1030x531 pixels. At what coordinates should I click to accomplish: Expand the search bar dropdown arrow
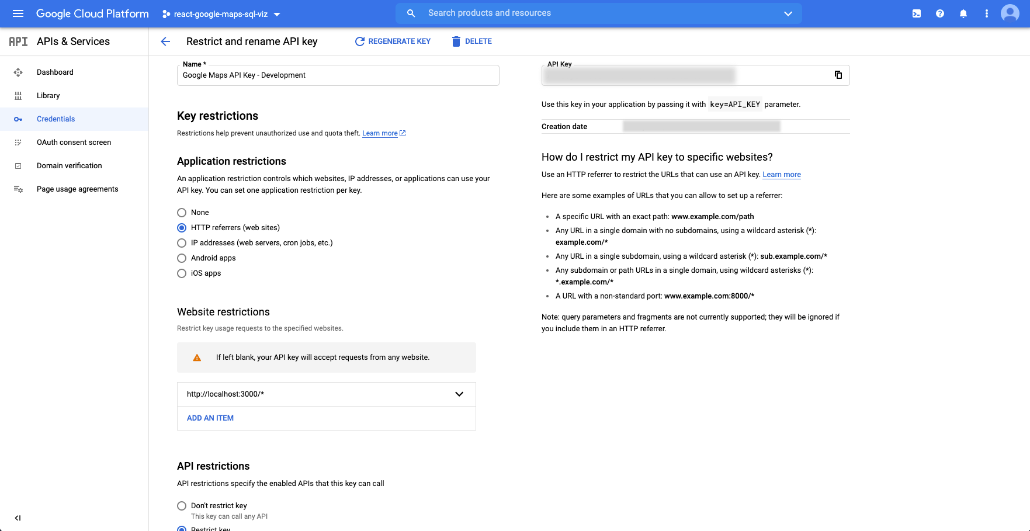788,13
